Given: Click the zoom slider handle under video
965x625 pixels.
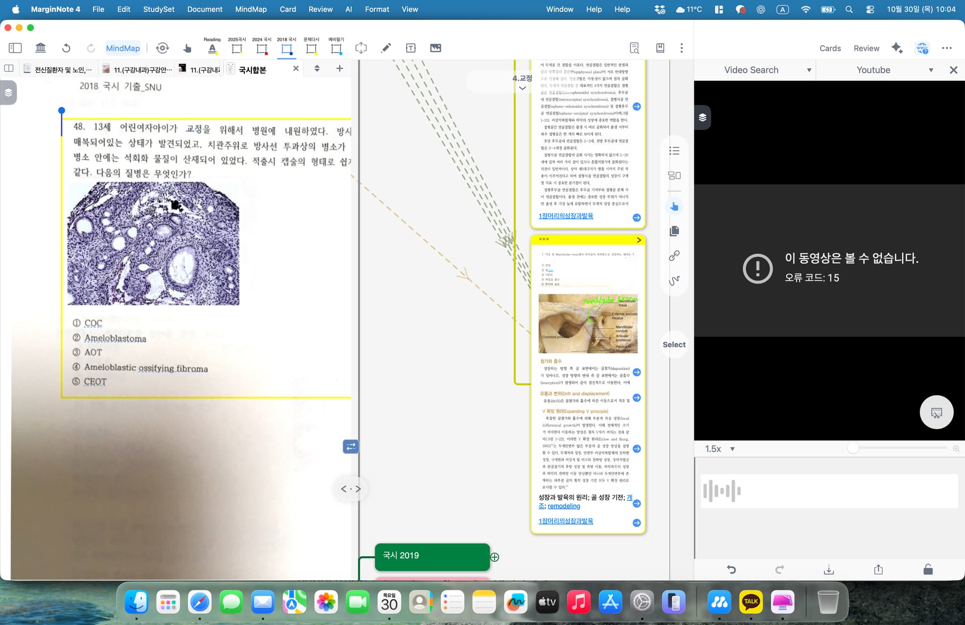Looking at the screenshot, I should [853, 448].
